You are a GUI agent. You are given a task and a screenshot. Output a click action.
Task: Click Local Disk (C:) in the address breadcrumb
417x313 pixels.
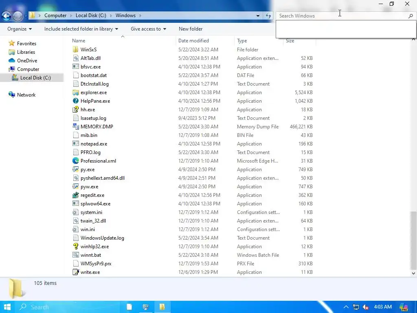click(91, 15)
